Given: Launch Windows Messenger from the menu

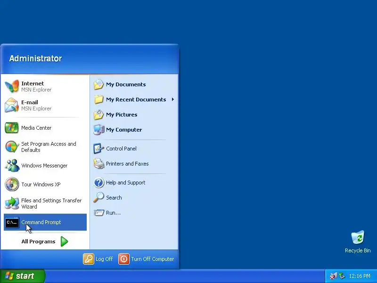Looking at the screenshot, I should [x=45, y=166].
